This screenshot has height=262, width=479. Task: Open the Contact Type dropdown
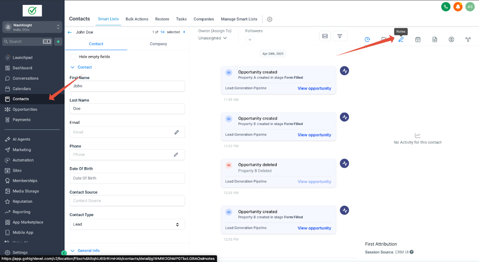(x=127, y=224)
